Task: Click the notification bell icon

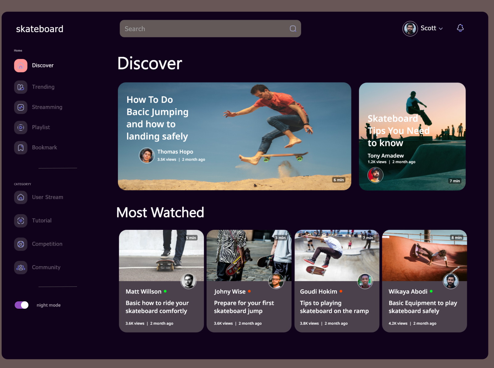Action: 460,28
